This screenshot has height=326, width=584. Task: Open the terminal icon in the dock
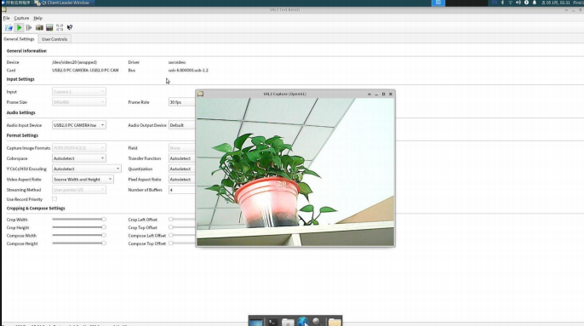point(272,322)
